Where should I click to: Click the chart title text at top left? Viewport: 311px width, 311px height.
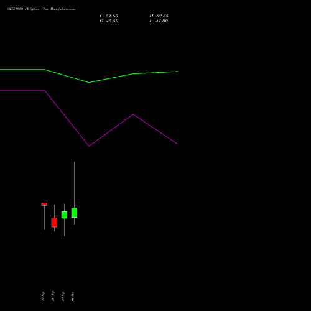(42, 9)
